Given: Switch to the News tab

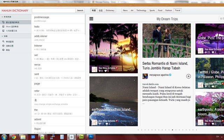Looking at the screenshot, I should tap(125, 10).
